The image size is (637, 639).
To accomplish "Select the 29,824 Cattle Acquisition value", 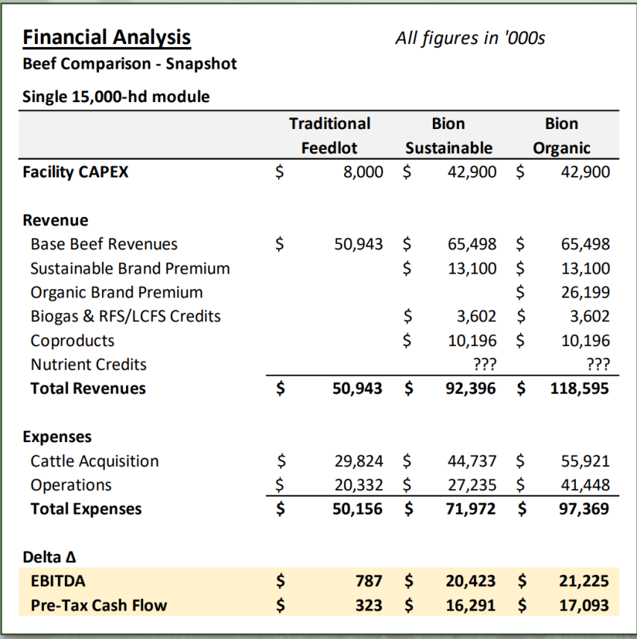I will (x=359, y=461).
